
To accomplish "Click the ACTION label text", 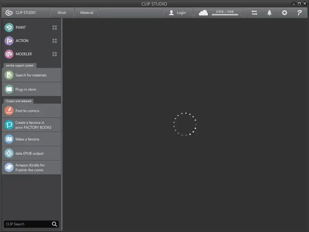I will pos(22,41).
